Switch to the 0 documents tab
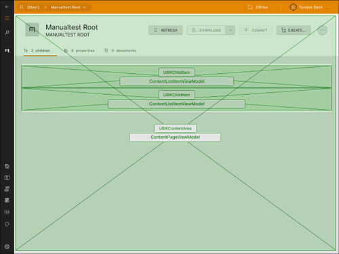 (120, 51)
